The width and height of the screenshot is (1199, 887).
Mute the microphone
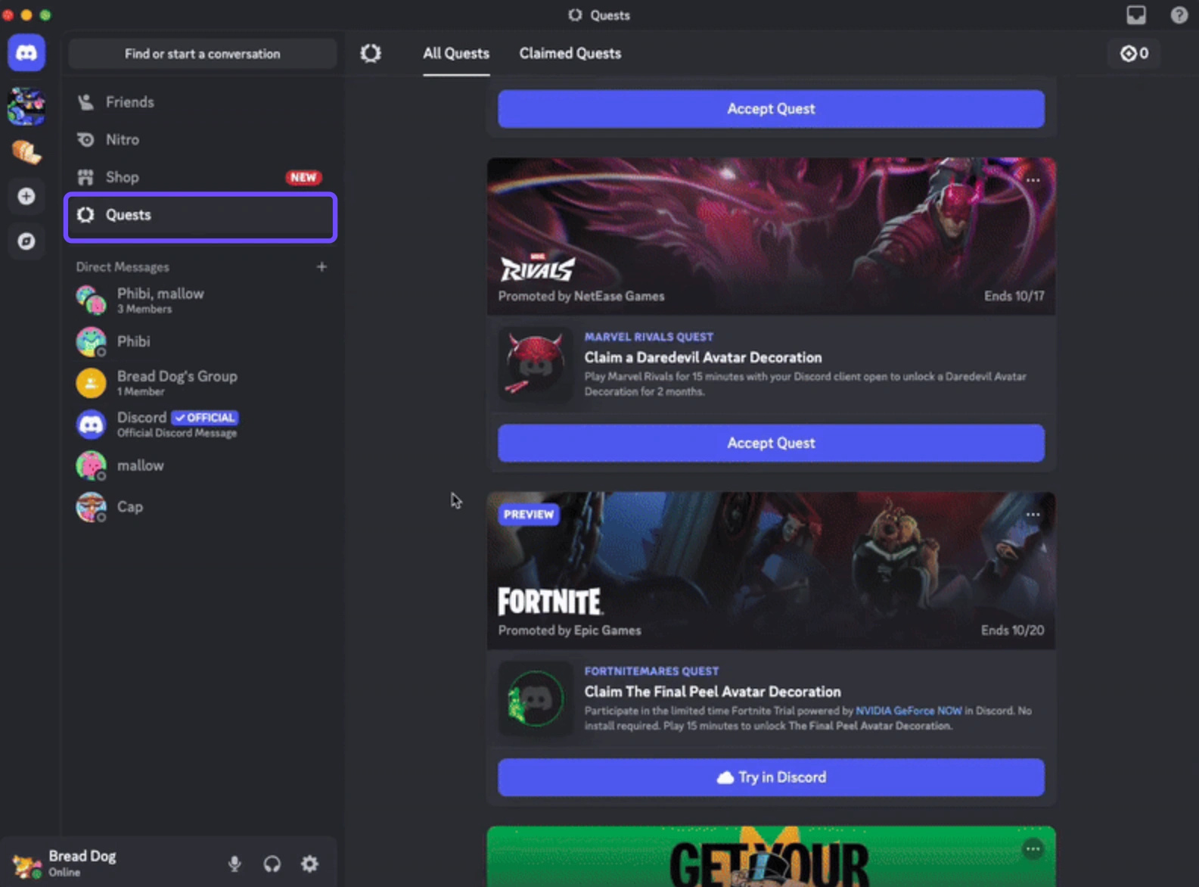[x=235, y=864]
